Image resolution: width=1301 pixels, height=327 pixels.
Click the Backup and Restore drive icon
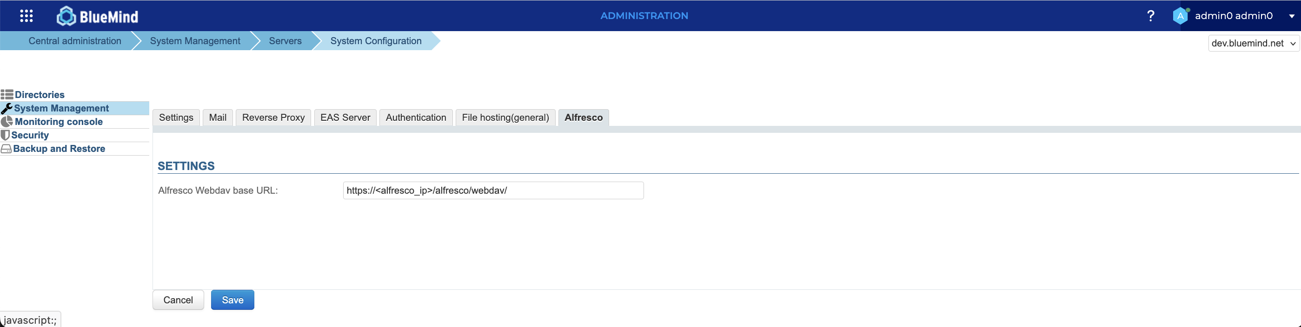point(7,149)
